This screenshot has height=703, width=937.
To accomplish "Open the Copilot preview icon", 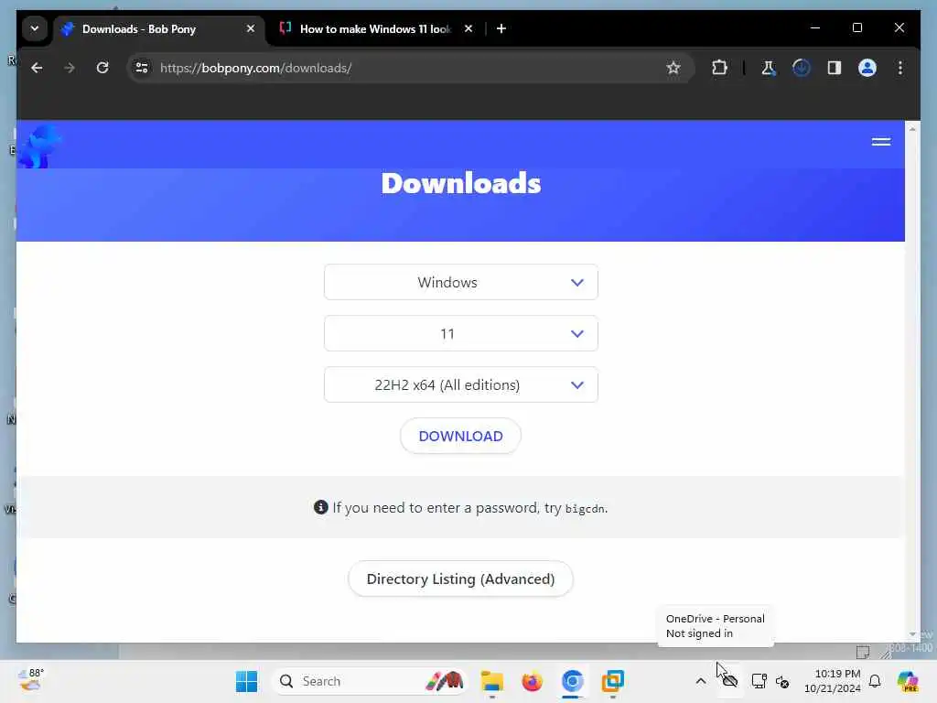I will (908, 681).
